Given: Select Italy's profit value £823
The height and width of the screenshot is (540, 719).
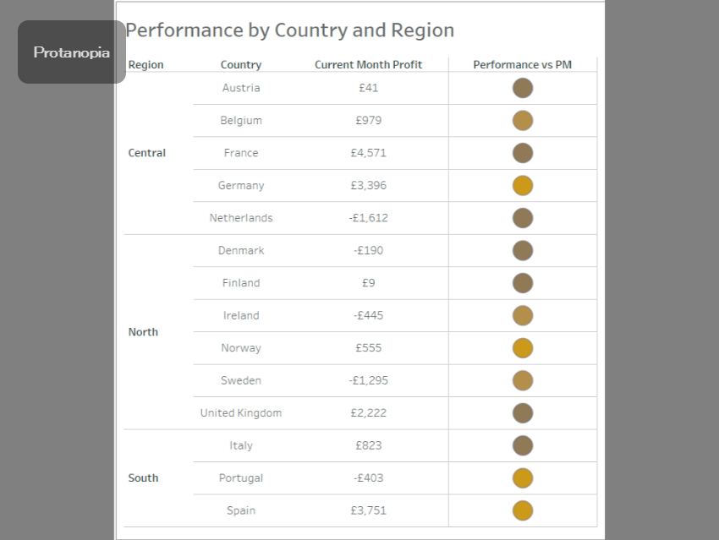Looking at the screenshot, I should pyautogui.click(x=369, y=445).
